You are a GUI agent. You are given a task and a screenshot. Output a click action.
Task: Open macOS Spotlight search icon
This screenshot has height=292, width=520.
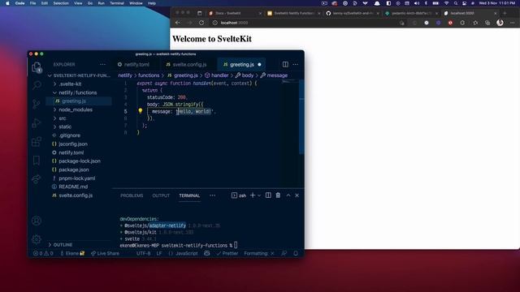pyautogui.click(x=456, y=3)
